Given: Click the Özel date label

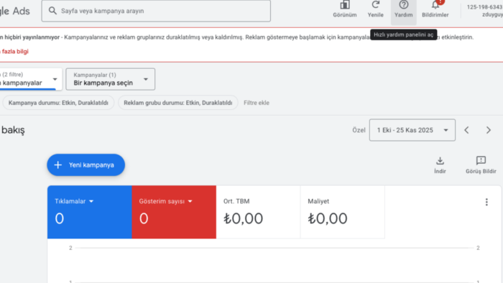Looking at the screenshot, I should tap(359, 130).
